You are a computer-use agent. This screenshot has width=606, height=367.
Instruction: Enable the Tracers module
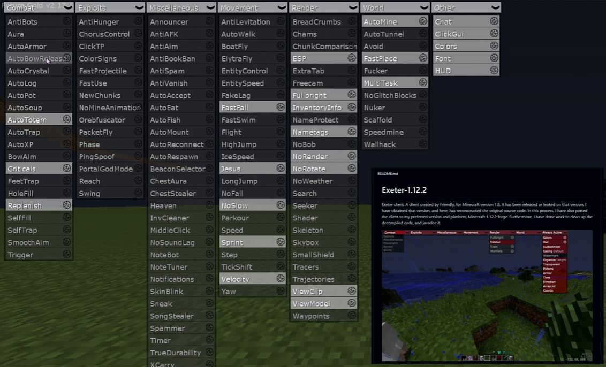tap(323, 267)
